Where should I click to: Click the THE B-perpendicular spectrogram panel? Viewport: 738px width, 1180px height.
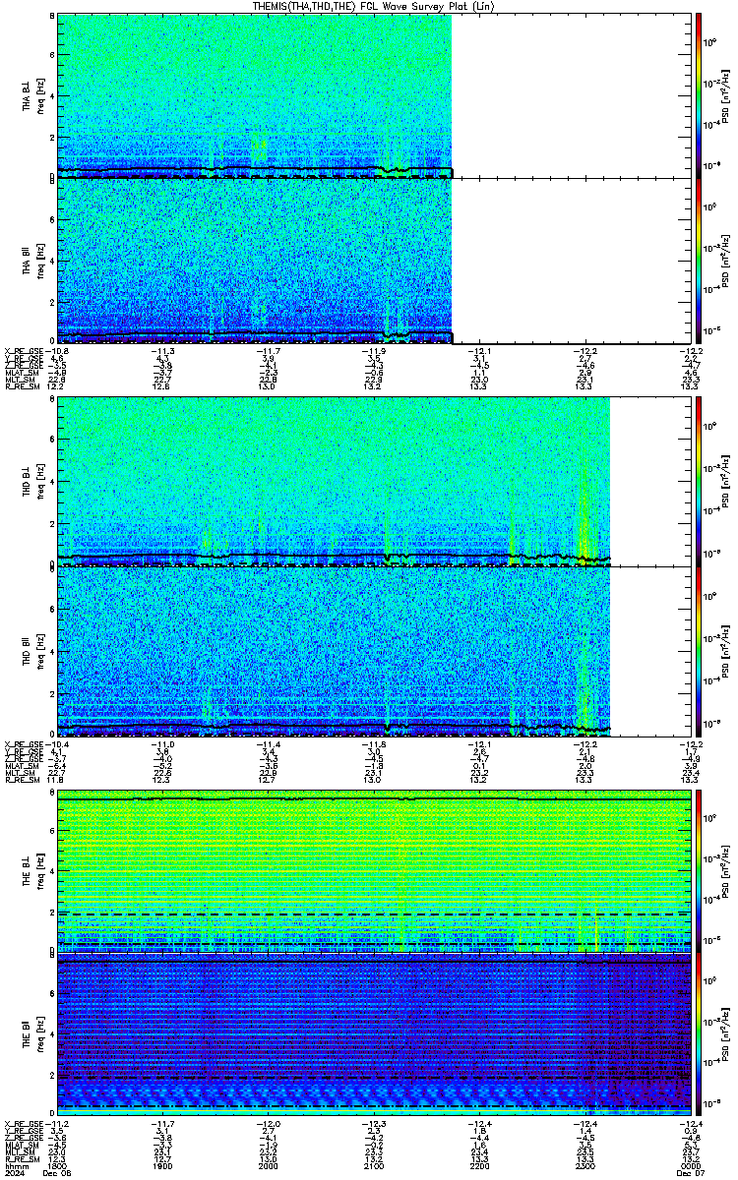pos(373,872)
